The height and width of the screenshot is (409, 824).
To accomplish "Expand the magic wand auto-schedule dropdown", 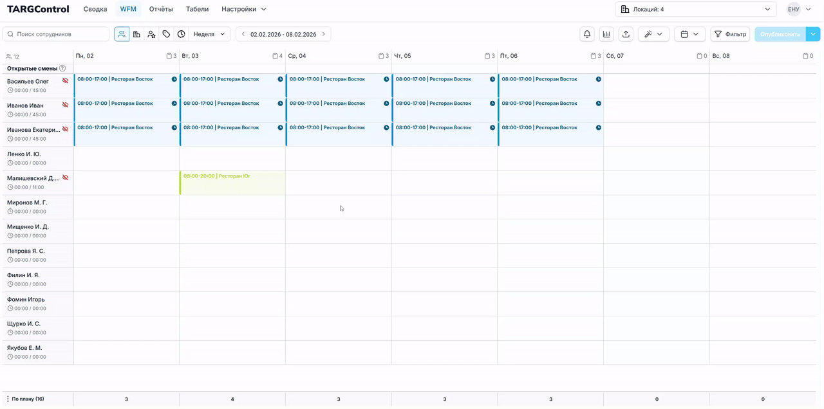I will (653, 34).
